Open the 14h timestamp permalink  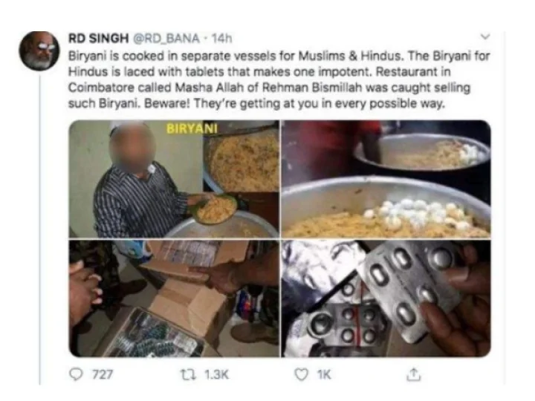pyautogui.click(x=221, y=38)
